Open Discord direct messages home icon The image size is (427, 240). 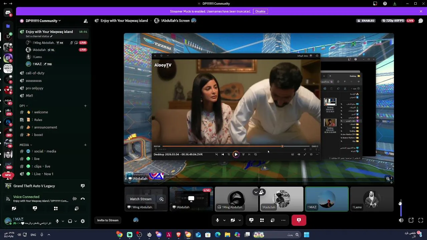[8, 13]
